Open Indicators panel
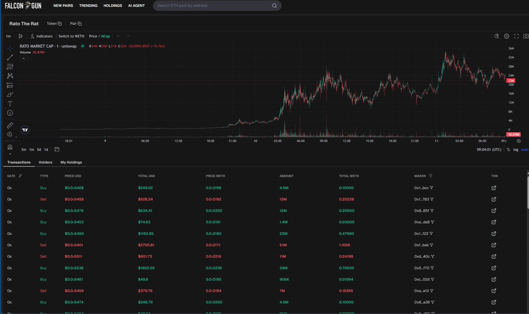This screenshot has height=314, width=529. click(41, 36)
